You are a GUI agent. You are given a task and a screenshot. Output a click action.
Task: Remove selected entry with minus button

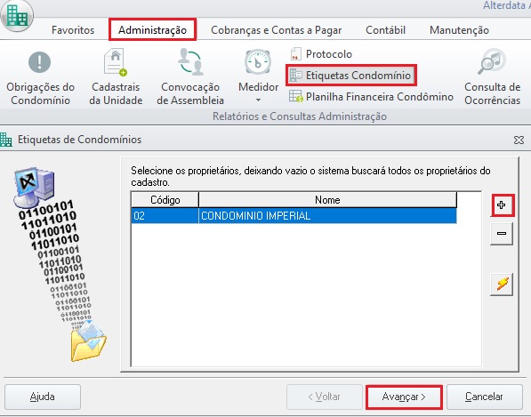pyautogui.click(x=502, y=233)
